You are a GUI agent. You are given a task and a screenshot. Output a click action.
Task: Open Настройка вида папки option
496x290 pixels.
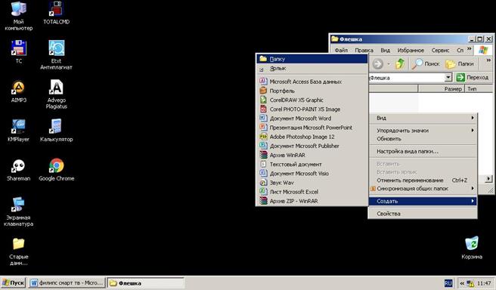pos(423,151)
